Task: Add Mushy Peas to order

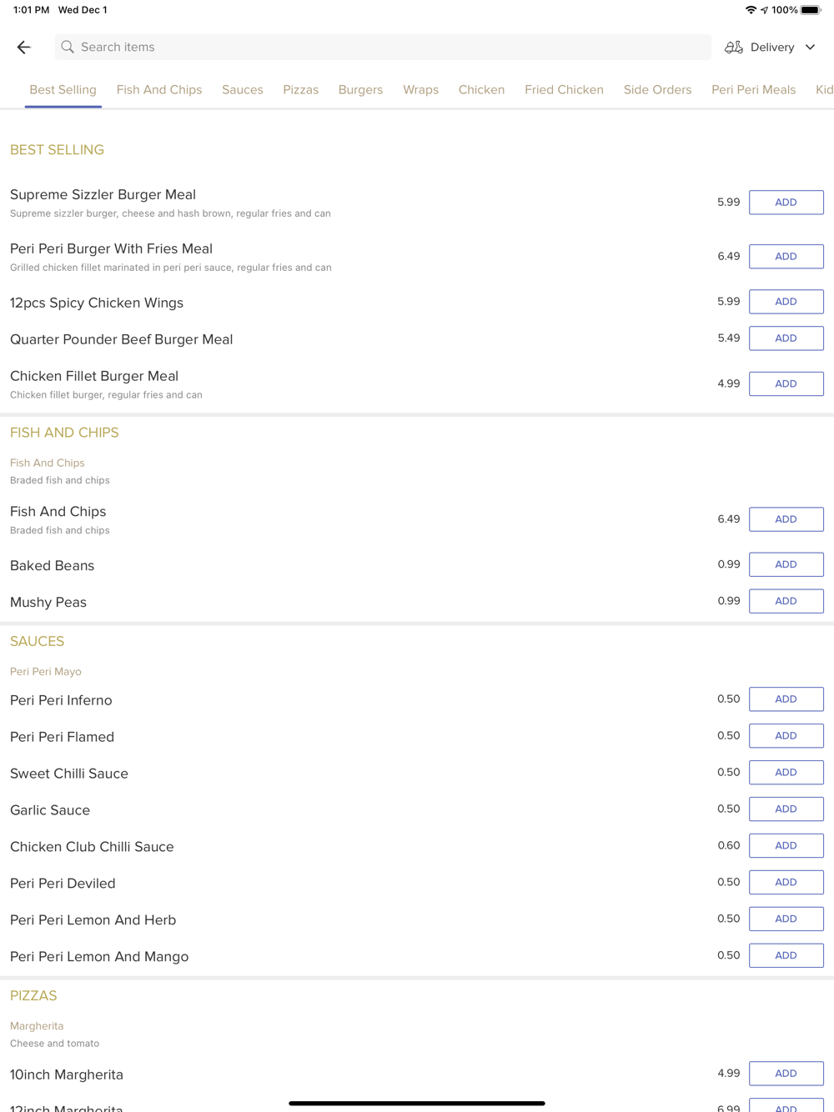Action: coord(786,601)
